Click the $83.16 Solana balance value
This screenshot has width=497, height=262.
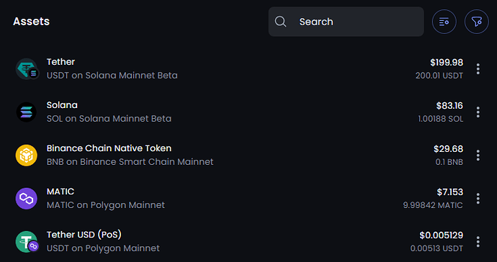coord(449,106)
